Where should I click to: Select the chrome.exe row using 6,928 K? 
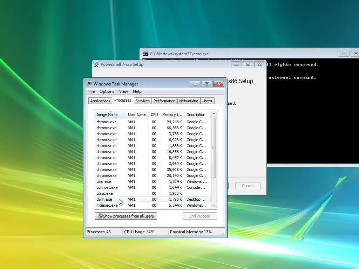click(152, 140)
